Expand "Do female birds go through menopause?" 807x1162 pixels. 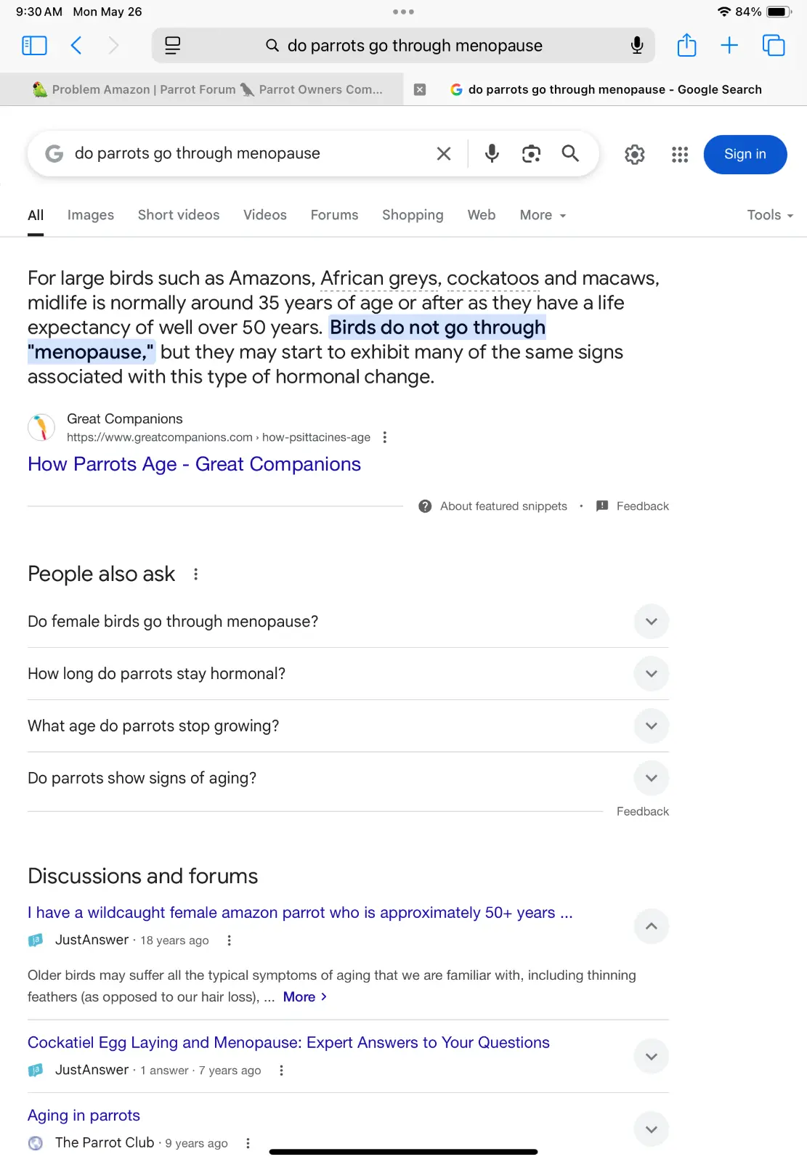[651, 622]
